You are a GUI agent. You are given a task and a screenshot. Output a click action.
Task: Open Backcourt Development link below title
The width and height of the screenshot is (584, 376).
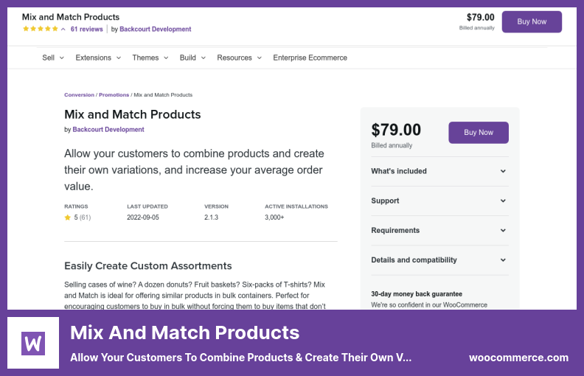[108, 130]
